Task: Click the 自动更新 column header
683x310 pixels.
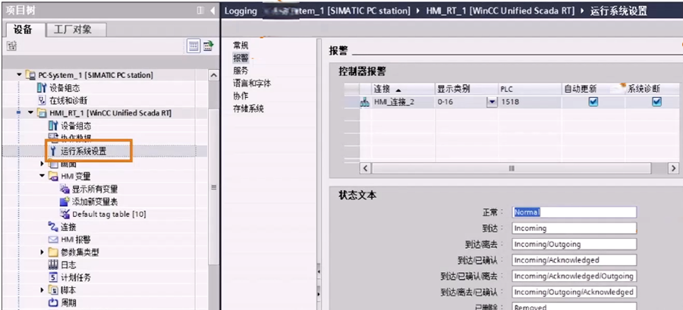Action: [593, 89]
